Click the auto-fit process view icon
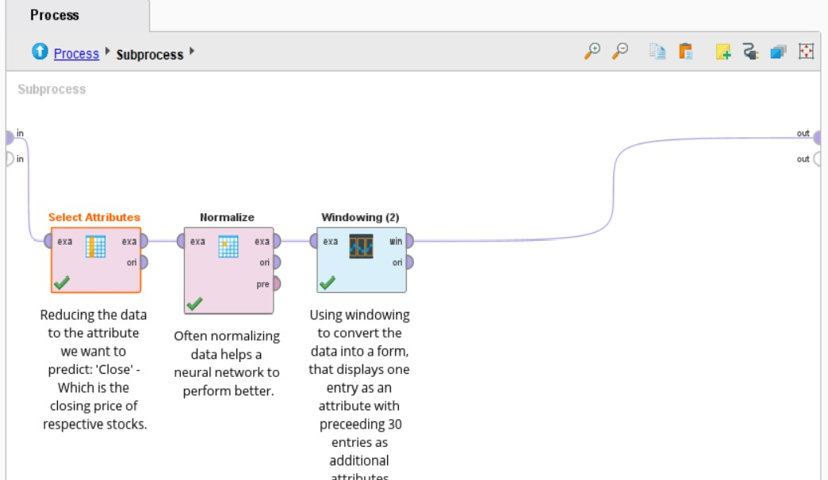This screenshot has width=828, height=480. tap(807, 51)
